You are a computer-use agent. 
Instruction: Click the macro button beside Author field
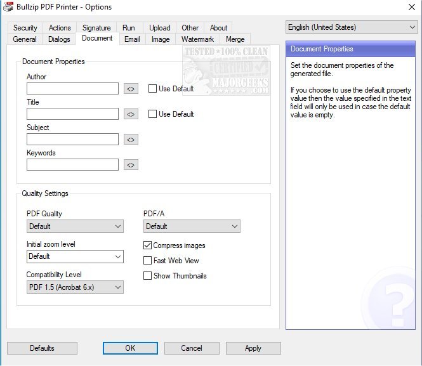[131, 89]
